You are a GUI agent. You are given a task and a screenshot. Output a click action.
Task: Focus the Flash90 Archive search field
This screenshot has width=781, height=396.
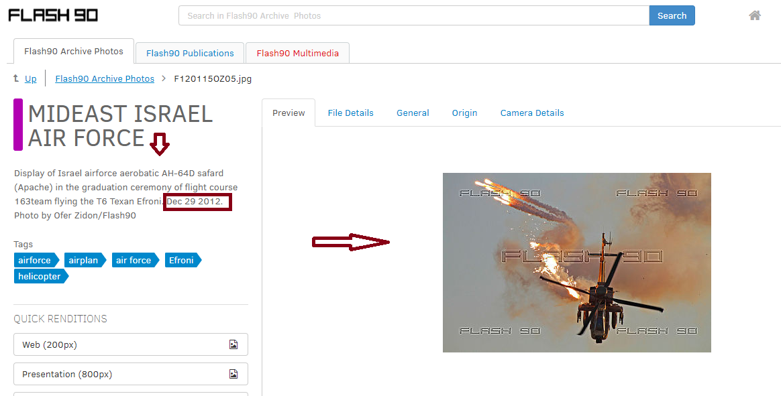[414, 15]
